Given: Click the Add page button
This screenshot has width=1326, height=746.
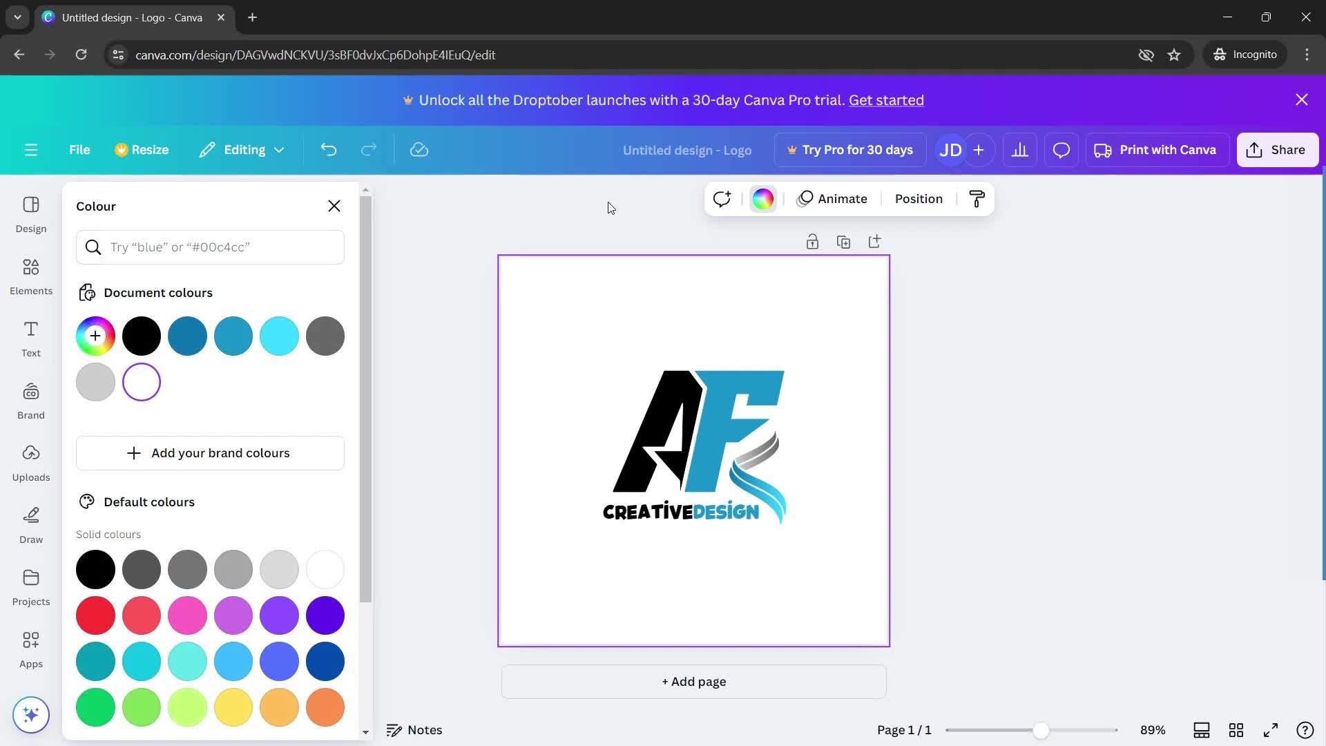Looking at the screenshot, I should [x=693, y=681].
